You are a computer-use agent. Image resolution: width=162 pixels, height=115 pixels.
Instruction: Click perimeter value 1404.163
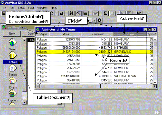pyautogui.click(x=106, y=39)
